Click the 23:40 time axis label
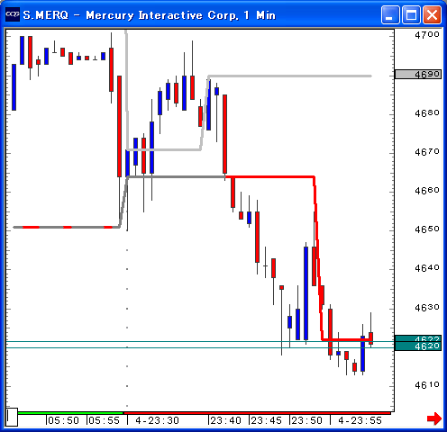The image size is (447, 432). [x=226, y=420]
